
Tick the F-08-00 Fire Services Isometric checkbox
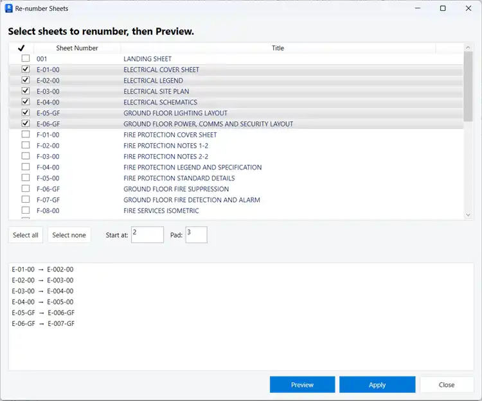click(26, 210)
